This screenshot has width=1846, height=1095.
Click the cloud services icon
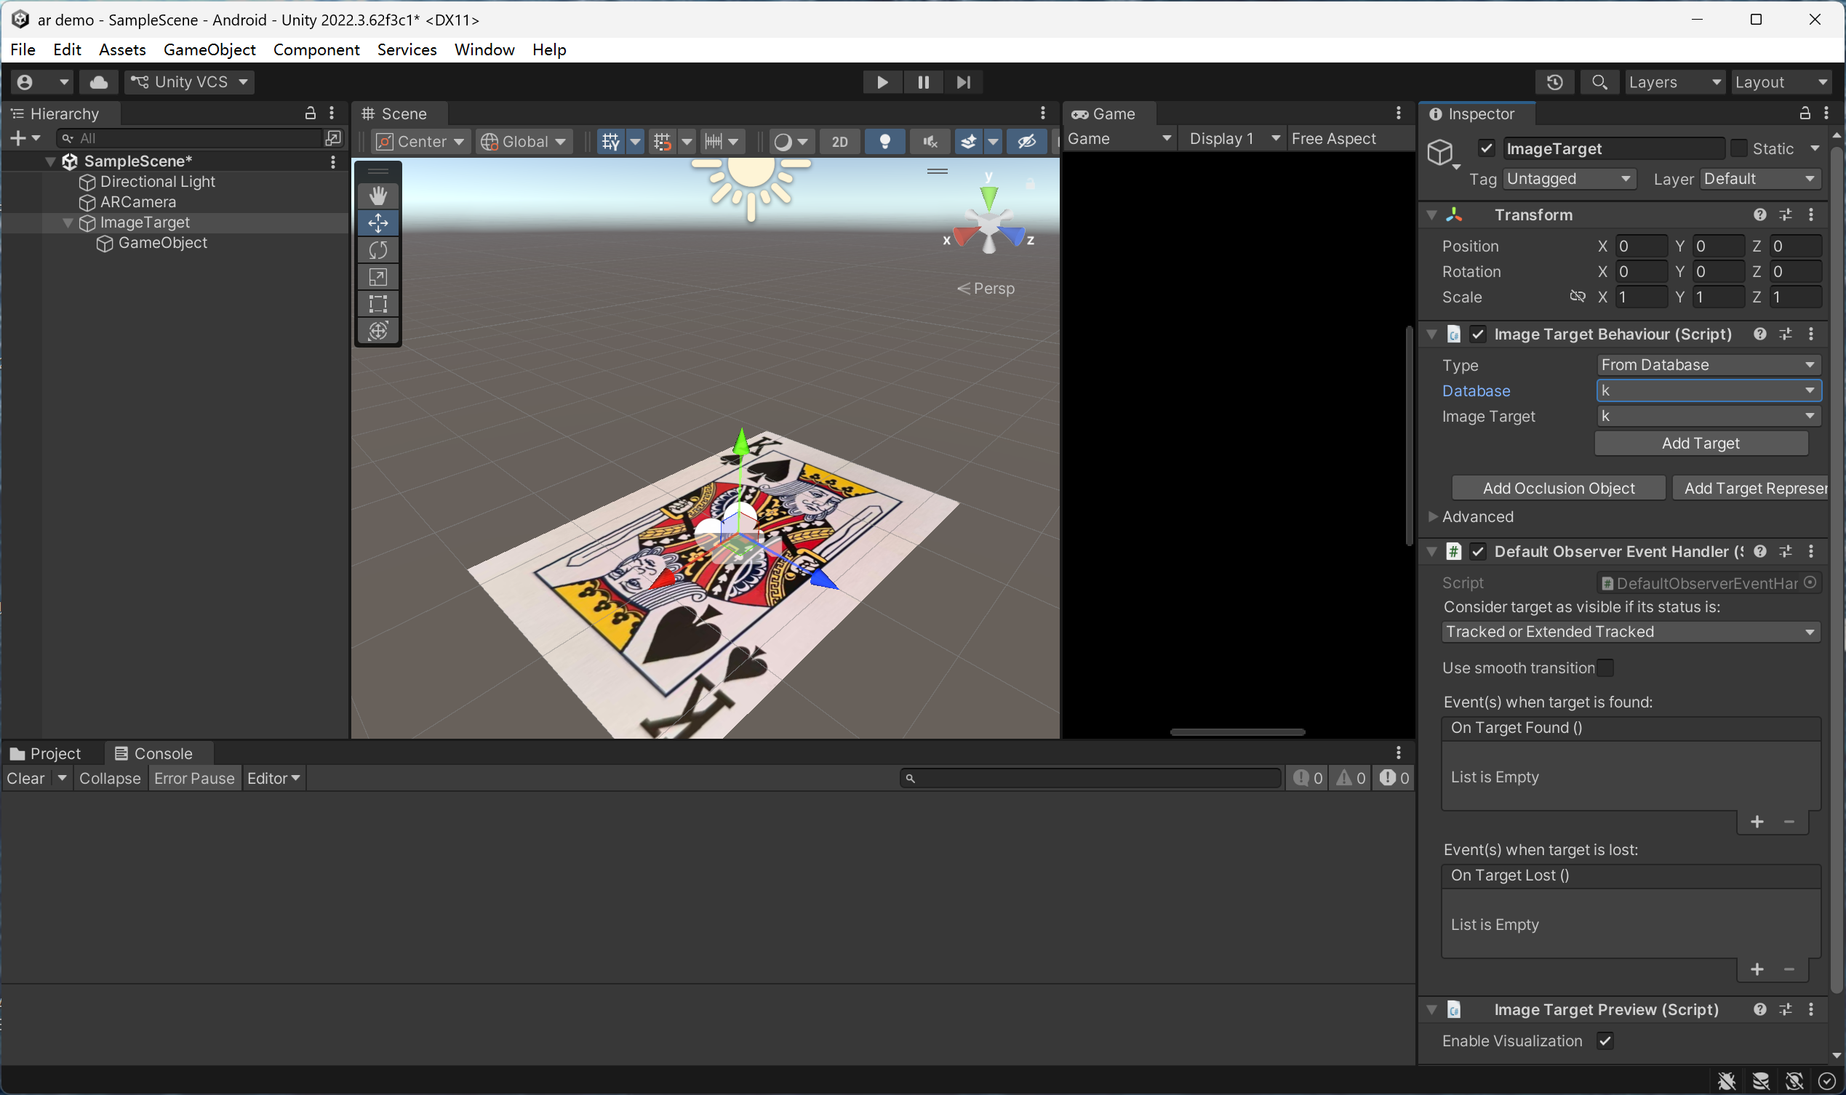98,82
